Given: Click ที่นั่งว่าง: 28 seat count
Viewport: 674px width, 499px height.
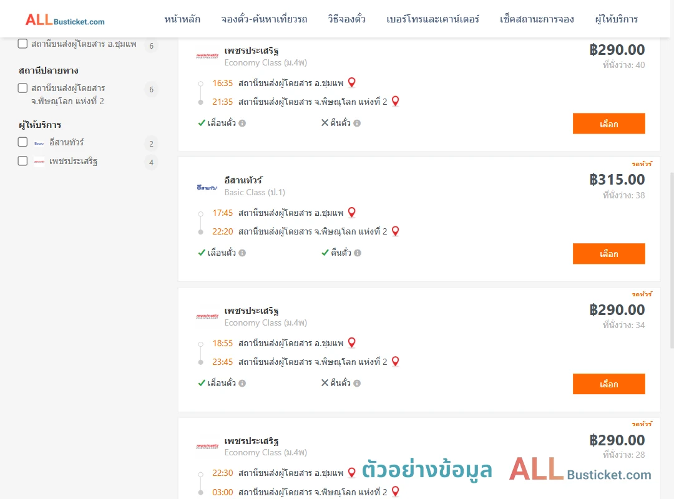Looking at the screenshot, I should (x=623, y=455).
